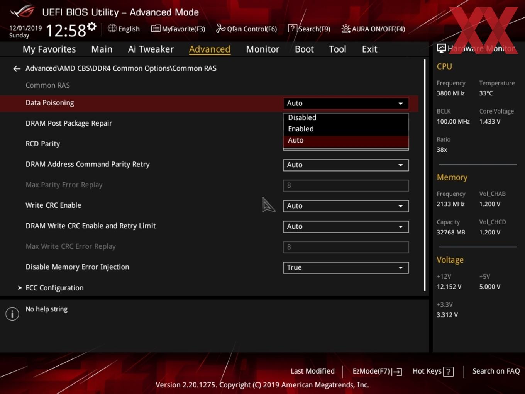Open the Exit tab
Screen dimensions: 525x394
pyautogui.click(x=369, y=49)
